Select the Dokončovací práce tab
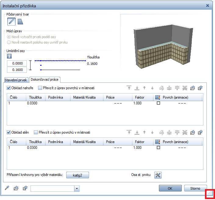Screen dimensions: 215x200 click(45, 80)
